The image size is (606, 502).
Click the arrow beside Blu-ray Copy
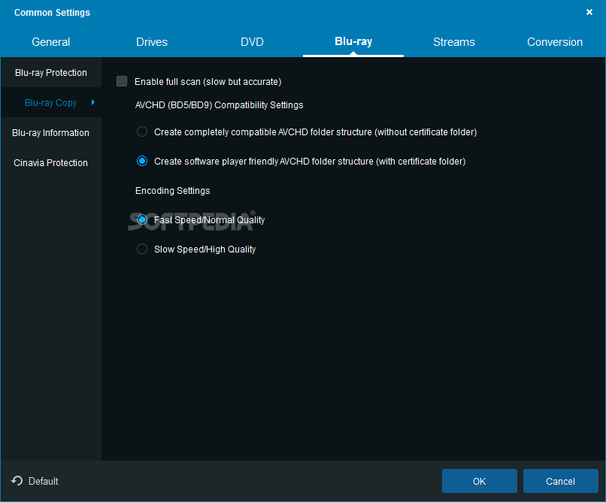[92, 102]
